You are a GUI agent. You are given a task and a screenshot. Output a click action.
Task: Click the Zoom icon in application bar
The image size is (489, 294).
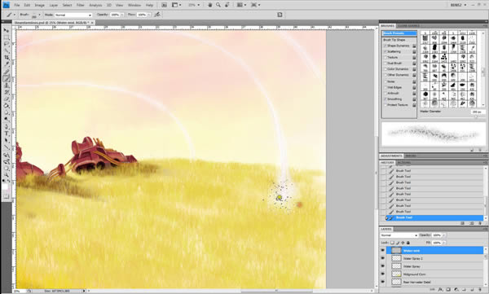coord(218,5)
